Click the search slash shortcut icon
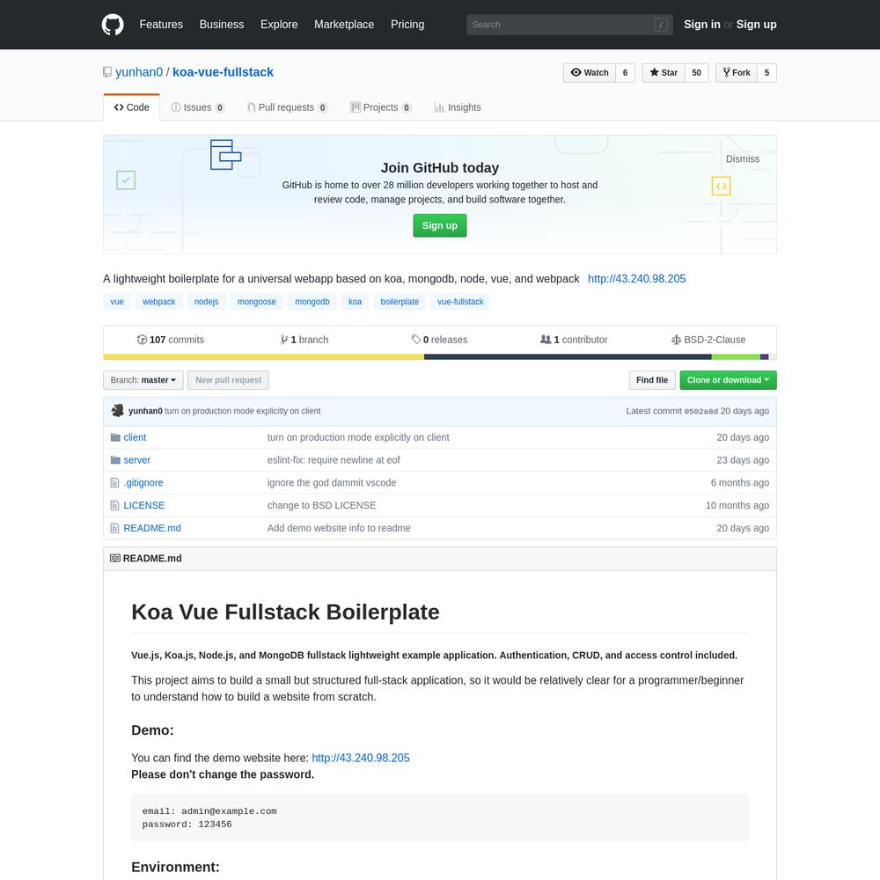Screen dimensions: 880x880 (x=661, y=25)
